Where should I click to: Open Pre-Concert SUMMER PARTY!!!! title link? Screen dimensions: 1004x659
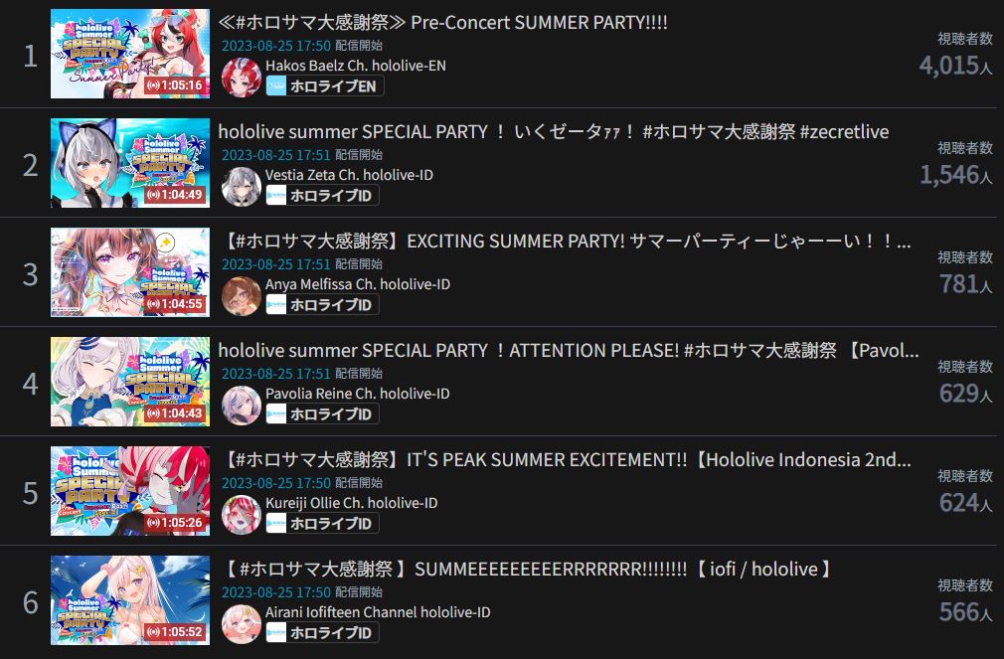click(x=442, y=23)
